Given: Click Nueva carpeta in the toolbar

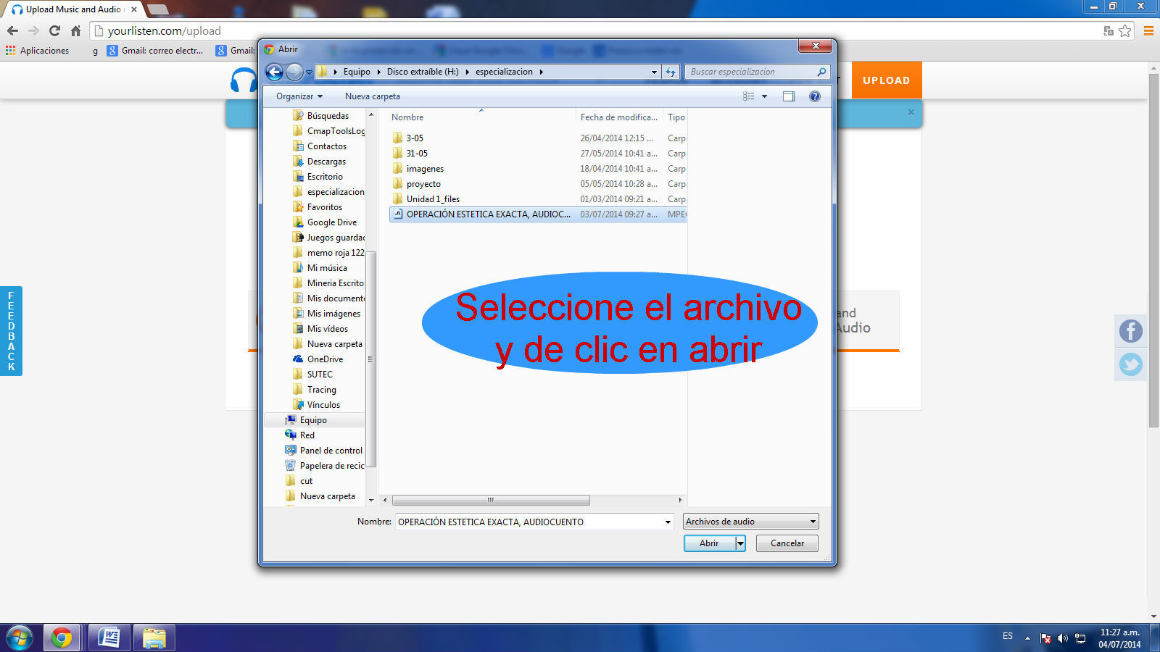Looking at the screenshot, I should click(x=372, y=96).
